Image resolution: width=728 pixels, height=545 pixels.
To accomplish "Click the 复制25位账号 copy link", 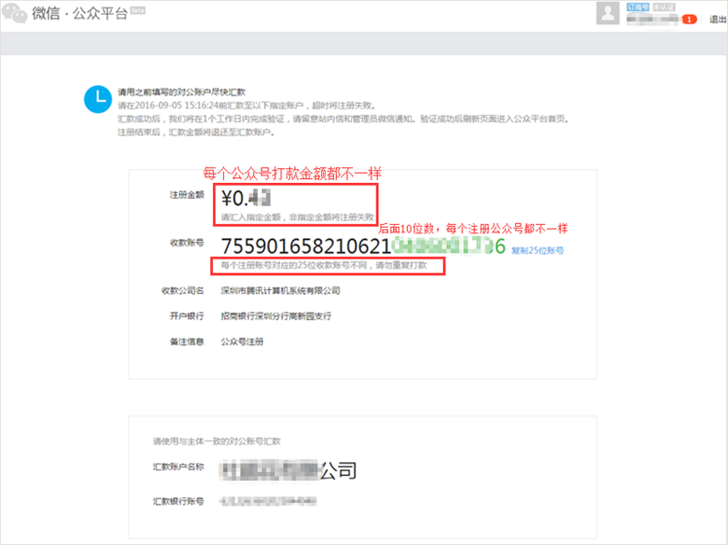I will [538, 250].
